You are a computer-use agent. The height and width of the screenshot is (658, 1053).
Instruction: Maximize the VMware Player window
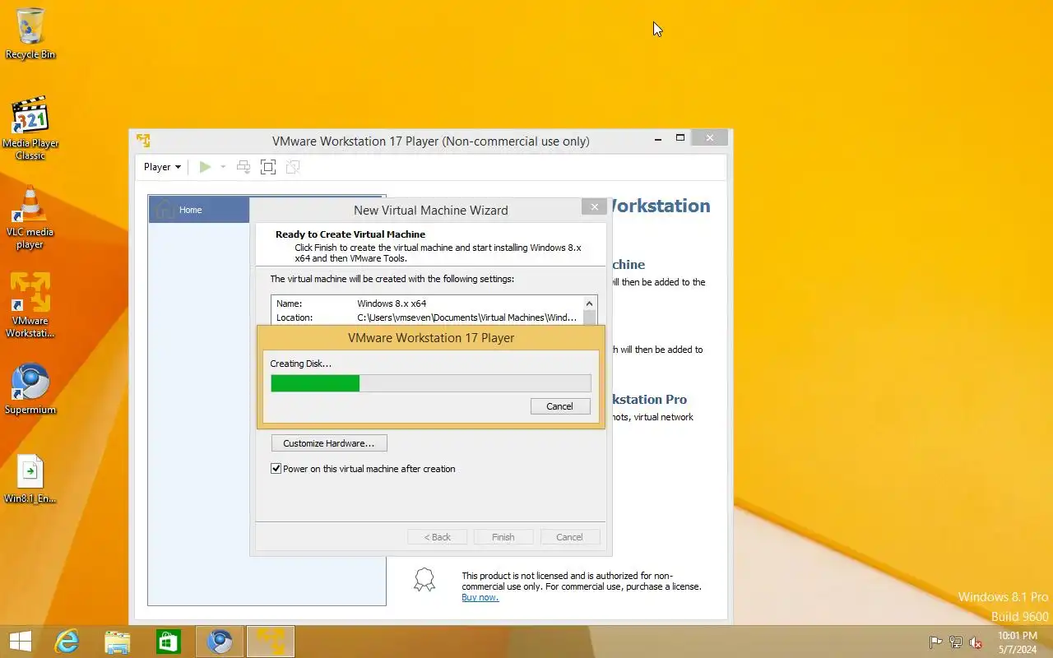click(680, 138)
